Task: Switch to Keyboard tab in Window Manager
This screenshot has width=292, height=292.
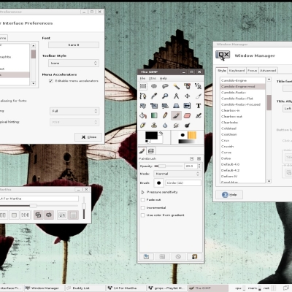Action: [237, 71]
